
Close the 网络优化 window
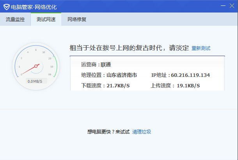click(x=231, y=6)
